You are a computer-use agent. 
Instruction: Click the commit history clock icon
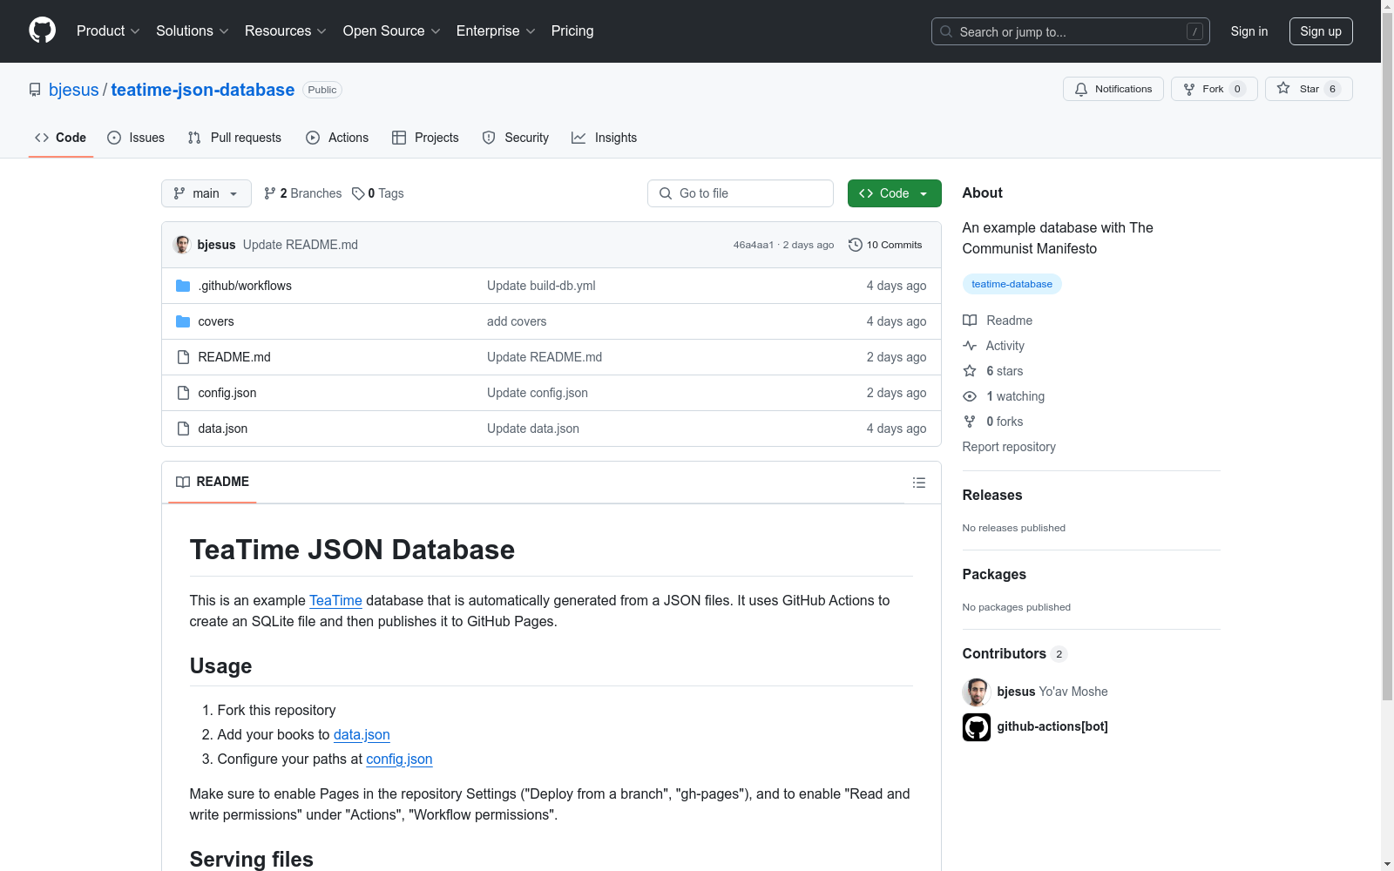click(x=856, y=245)
